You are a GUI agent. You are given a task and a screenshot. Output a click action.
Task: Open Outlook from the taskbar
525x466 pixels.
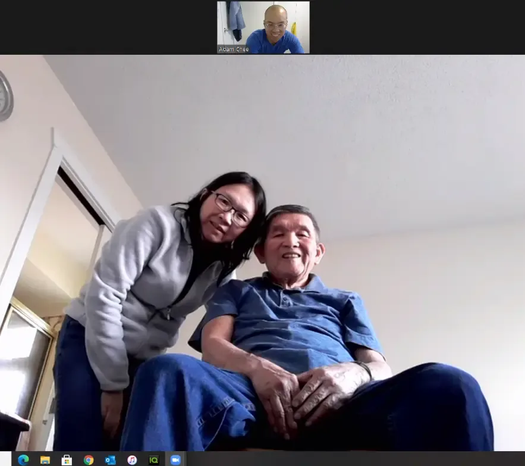110,459
